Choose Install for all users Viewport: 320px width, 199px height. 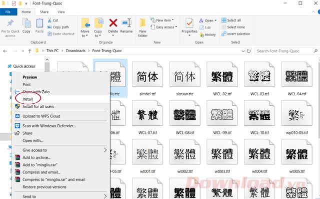(x=61, y=107)
